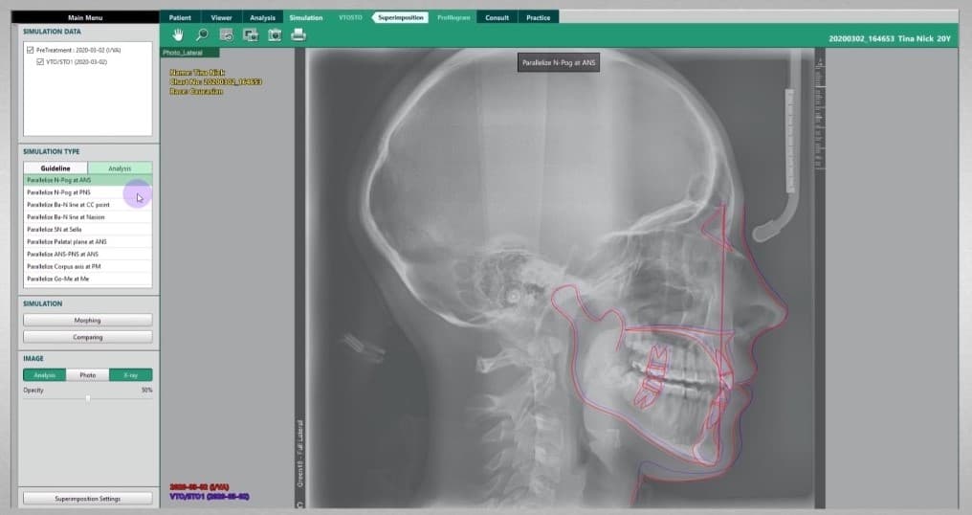Screen dimensions: 972x515
Task: Toggle the Analysis image layer
Action: pos(44,375)
